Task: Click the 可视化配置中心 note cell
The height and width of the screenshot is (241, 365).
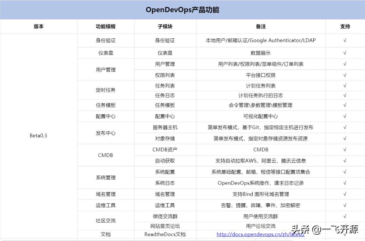Action: [x=261, y=116]
